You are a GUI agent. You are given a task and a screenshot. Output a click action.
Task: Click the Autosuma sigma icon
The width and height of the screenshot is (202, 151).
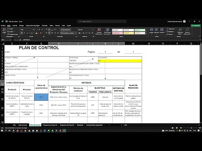(167, 29)
